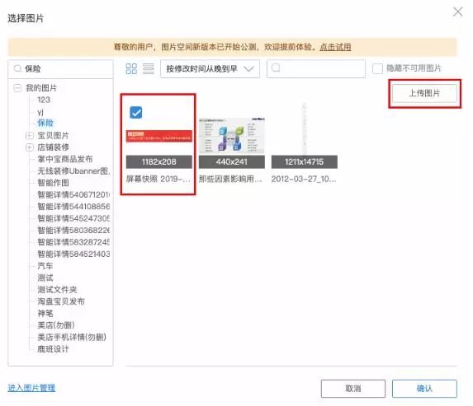Open the 鹿班设计 folder

pos(53,349)
